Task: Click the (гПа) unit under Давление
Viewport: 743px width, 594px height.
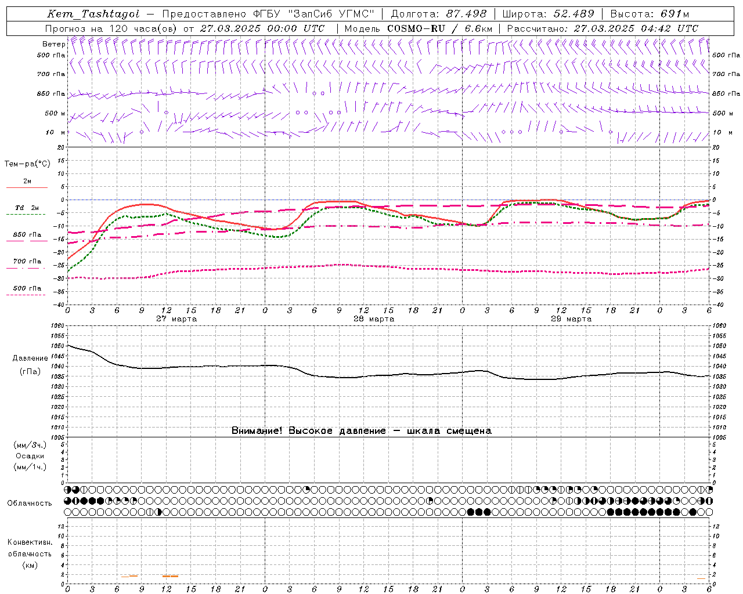Action: 30,372
